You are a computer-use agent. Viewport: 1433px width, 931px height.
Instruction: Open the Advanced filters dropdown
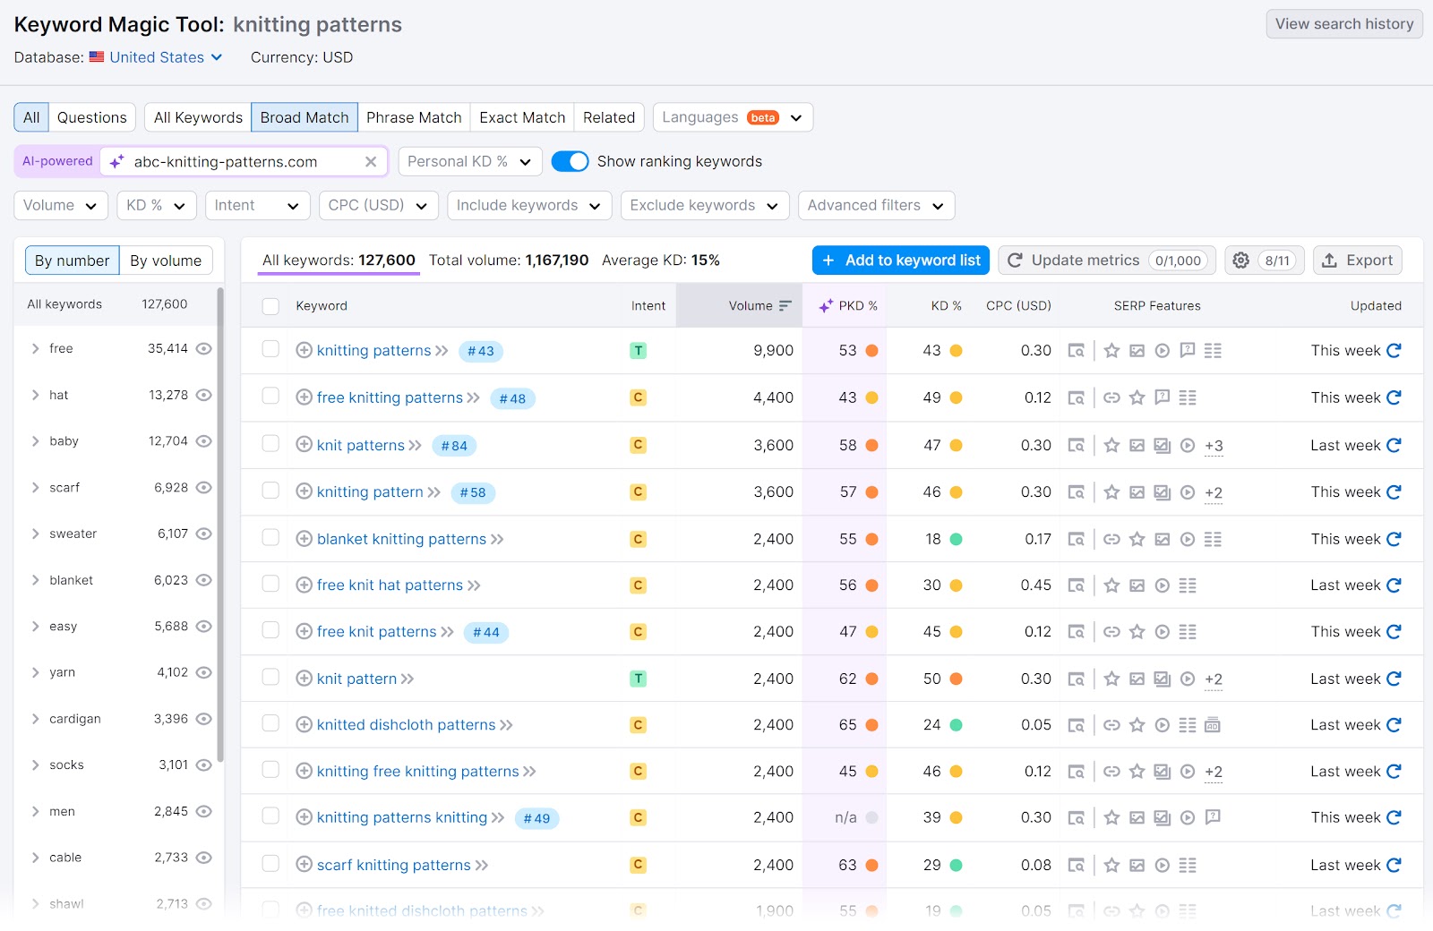click(x=875, y=205)
